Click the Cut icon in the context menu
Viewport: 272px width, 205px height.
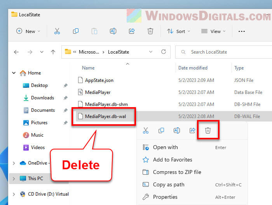pyautogui.click(x=146, y=130)
